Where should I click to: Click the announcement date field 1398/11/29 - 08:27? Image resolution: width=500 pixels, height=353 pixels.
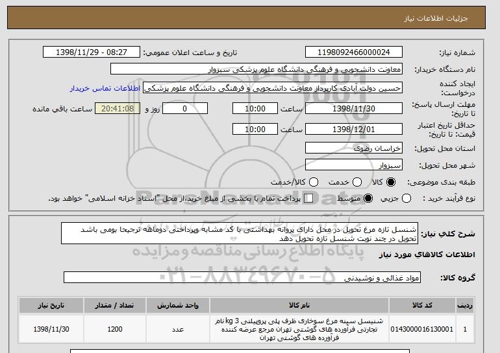[91, 52]
